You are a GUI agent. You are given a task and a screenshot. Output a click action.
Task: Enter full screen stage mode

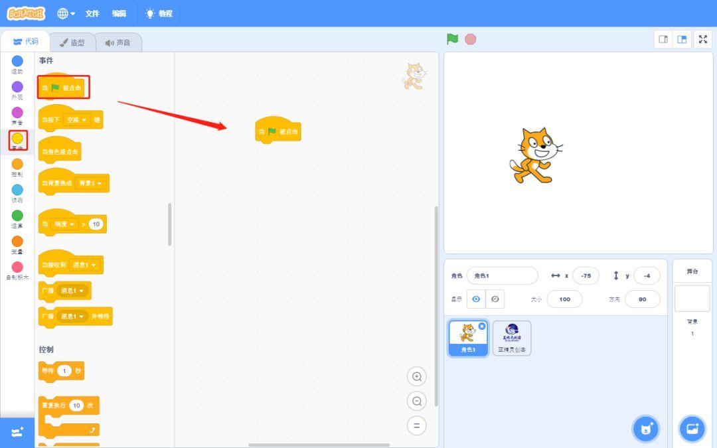tap(703, 39)
